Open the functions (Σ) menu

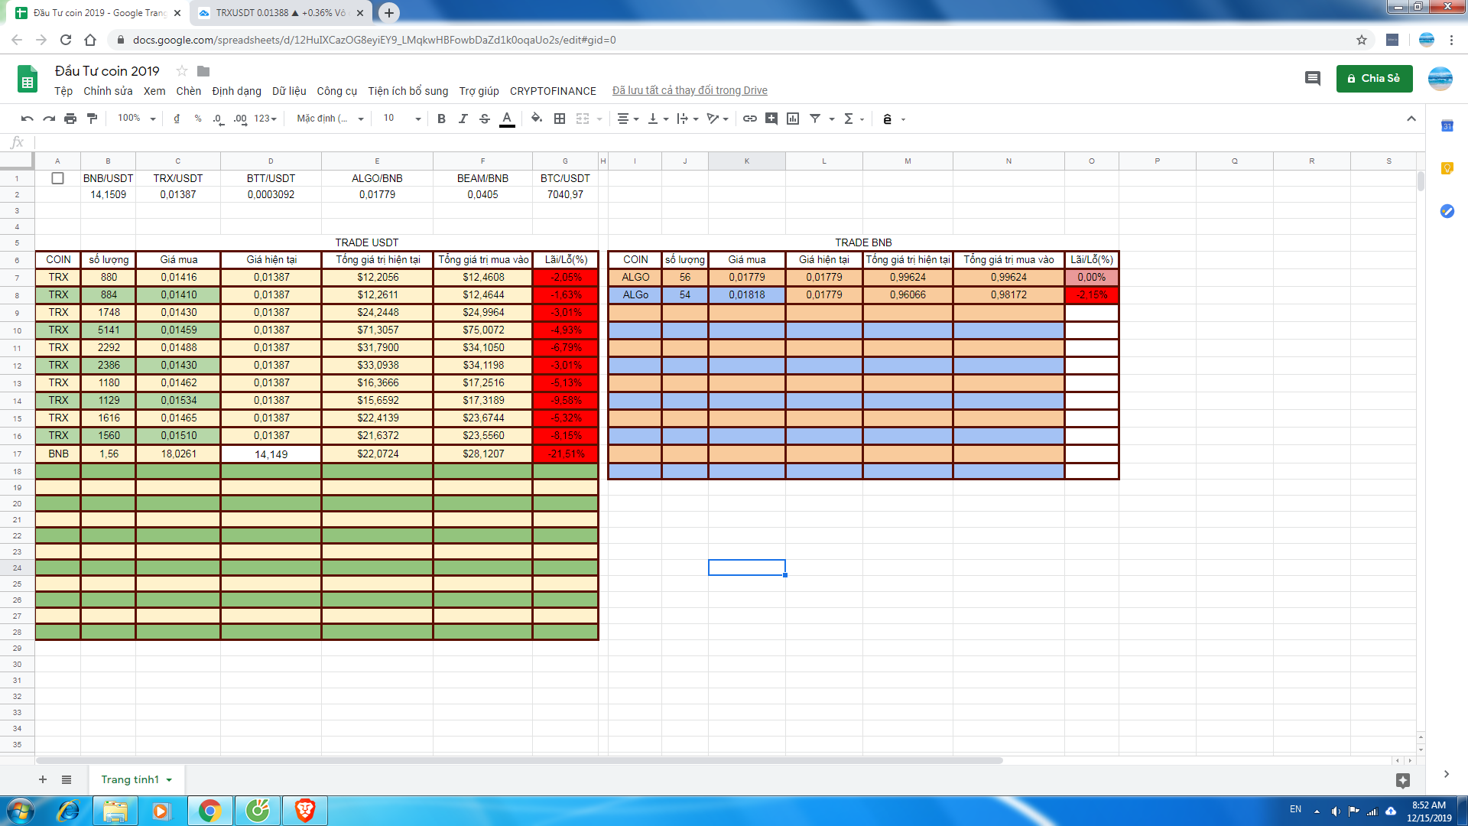[853, 119]
